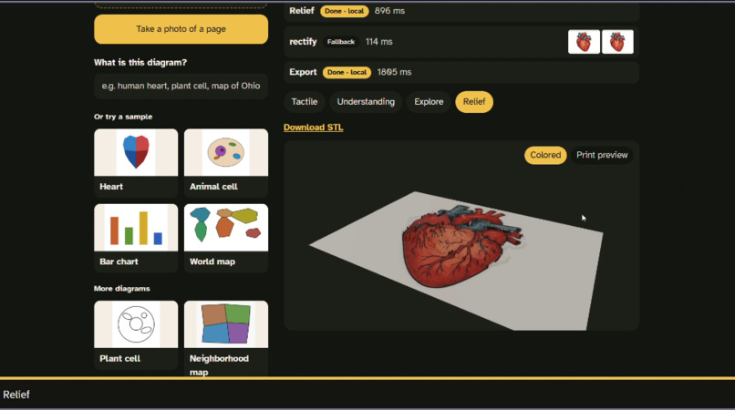This screenshot has width=735, height=410.
Task: Switch to the Explore tab
Action: tap(429, 102)
